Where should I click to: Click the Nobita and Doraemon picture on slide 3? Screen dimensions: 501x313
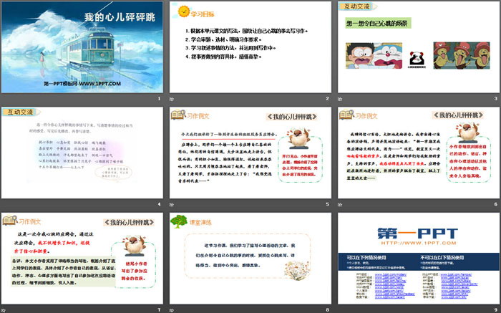(374, 56)
